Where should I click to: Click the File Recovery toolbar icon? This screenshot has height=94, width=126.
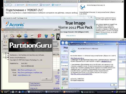(x=19, y=36)
